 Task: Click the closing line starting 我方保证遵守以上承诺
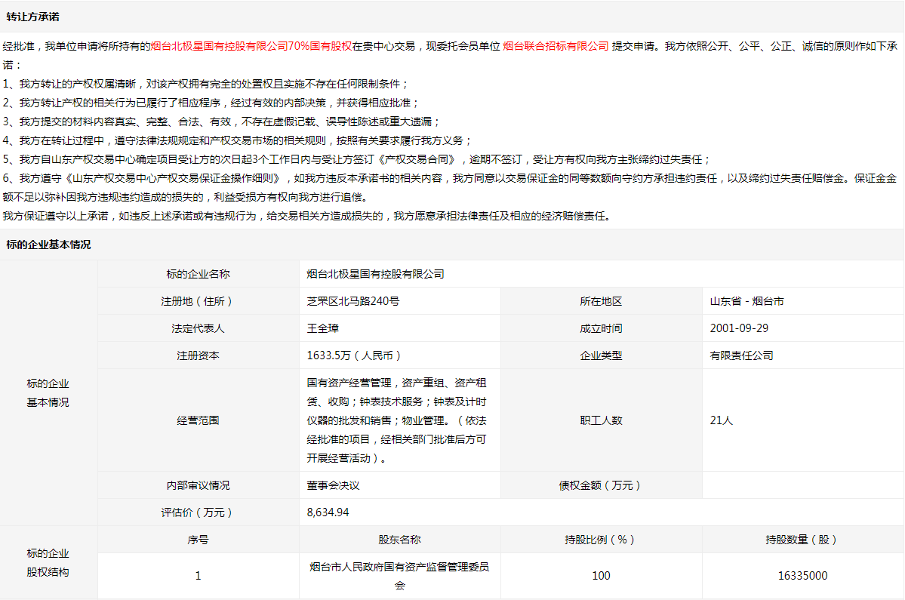coord(307,217)
